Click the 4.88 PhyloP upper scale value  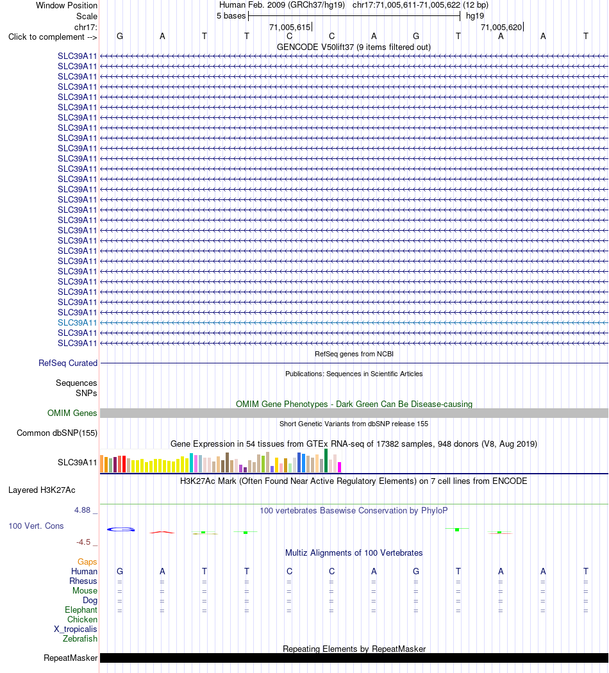pos(83,510)
